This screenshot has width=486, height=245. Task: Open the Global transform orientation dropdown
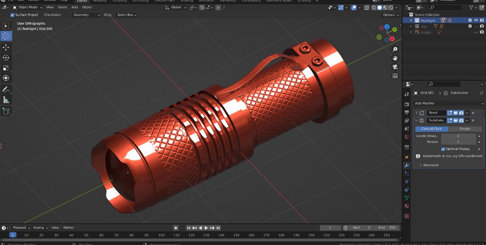pos(176,7)
